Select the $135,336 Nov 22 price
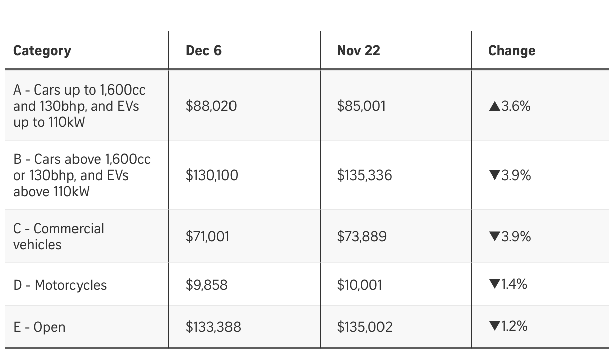The width and height of the screenshot is (614, 354). [x=364, y=175]
